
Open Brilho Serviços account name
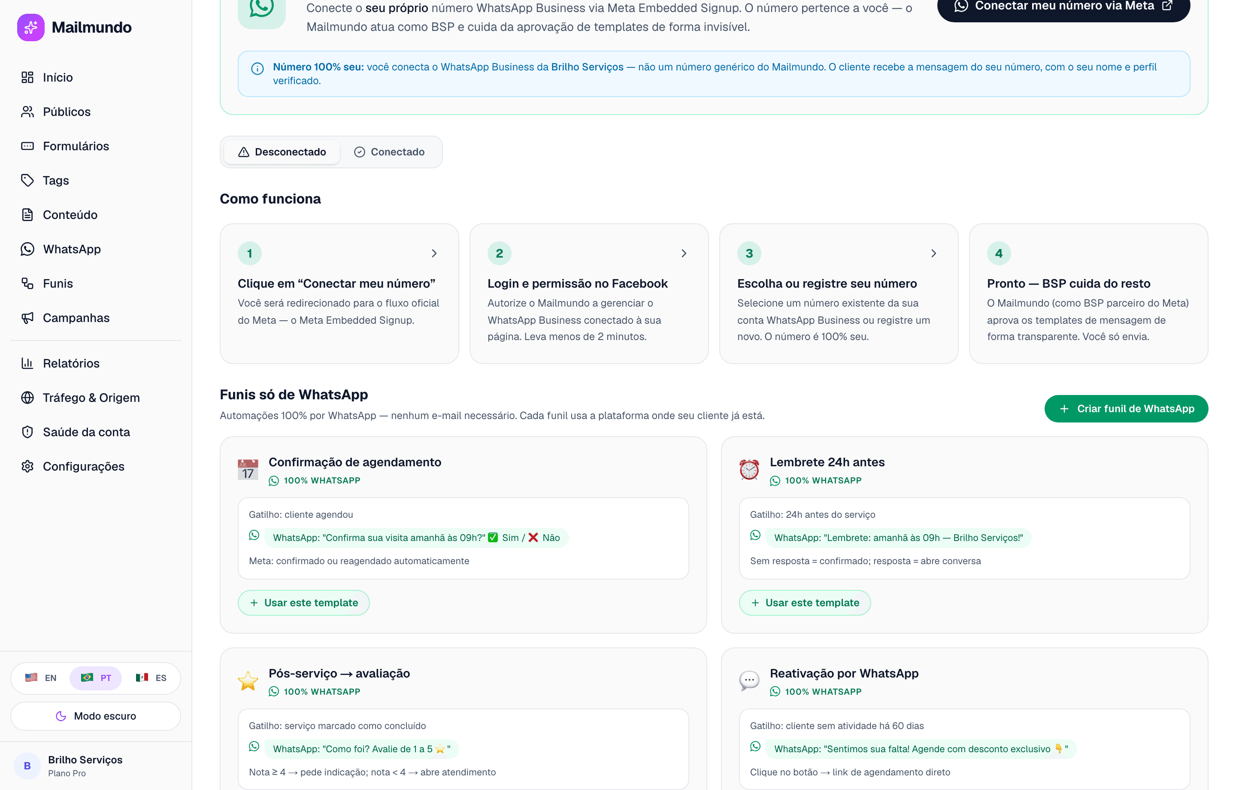pyautogui.click(x=85, y=760)
